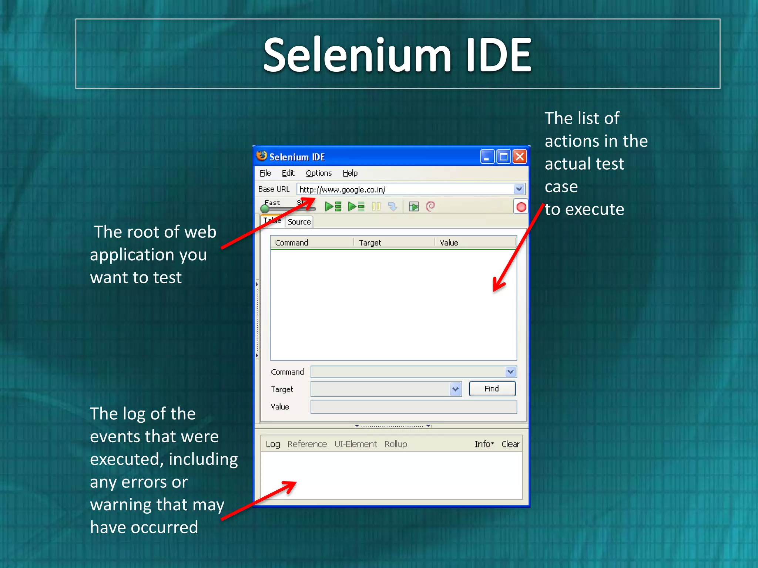Toggle the red Record button
The image size is (758, 568).
coord(521,207)
